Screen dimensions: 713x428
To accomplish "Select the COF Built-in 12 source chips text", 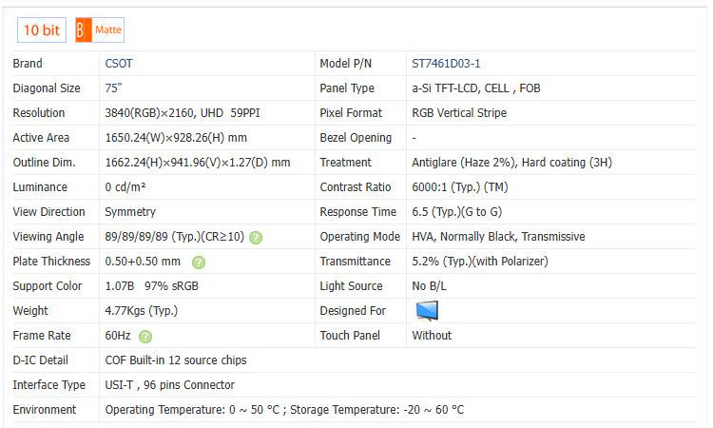I will click(x=175, y=360).
